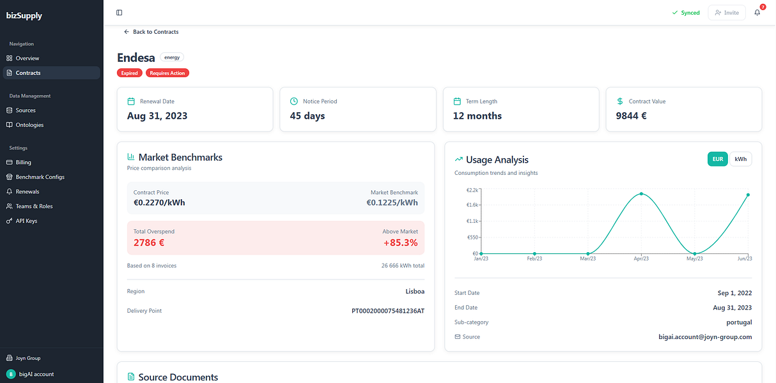776x383 pixels.
Task: Click the Renewal Date calendar icon
Action: (x=131, y=101)
